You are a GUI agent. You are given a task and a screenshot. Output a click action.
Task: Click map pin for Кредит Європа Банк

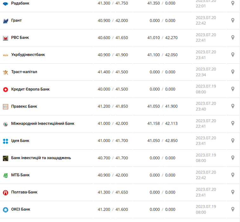click(x=233, y=89)
